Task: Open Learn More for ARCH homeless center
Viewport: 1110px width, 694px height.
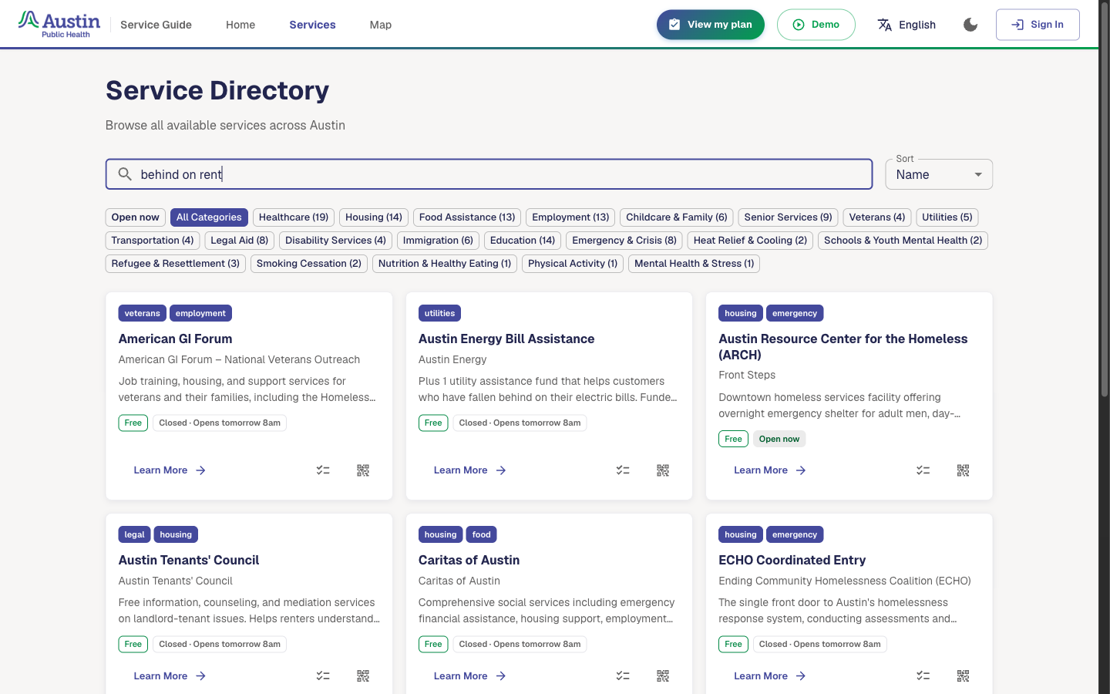Action: [769, 470]
